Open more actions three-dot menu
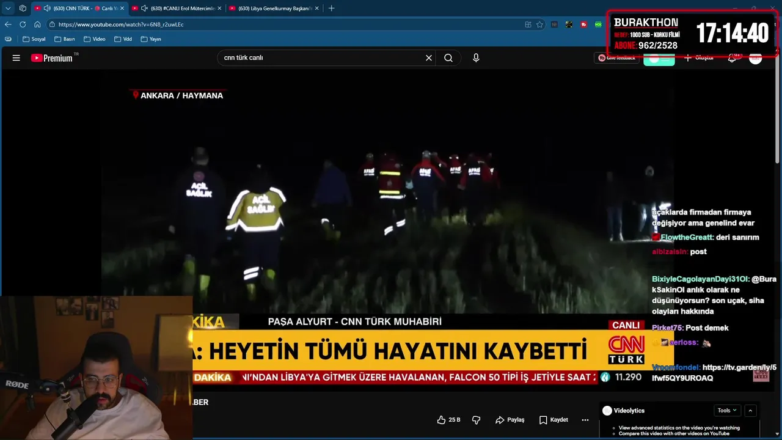 tap(585, 420)
